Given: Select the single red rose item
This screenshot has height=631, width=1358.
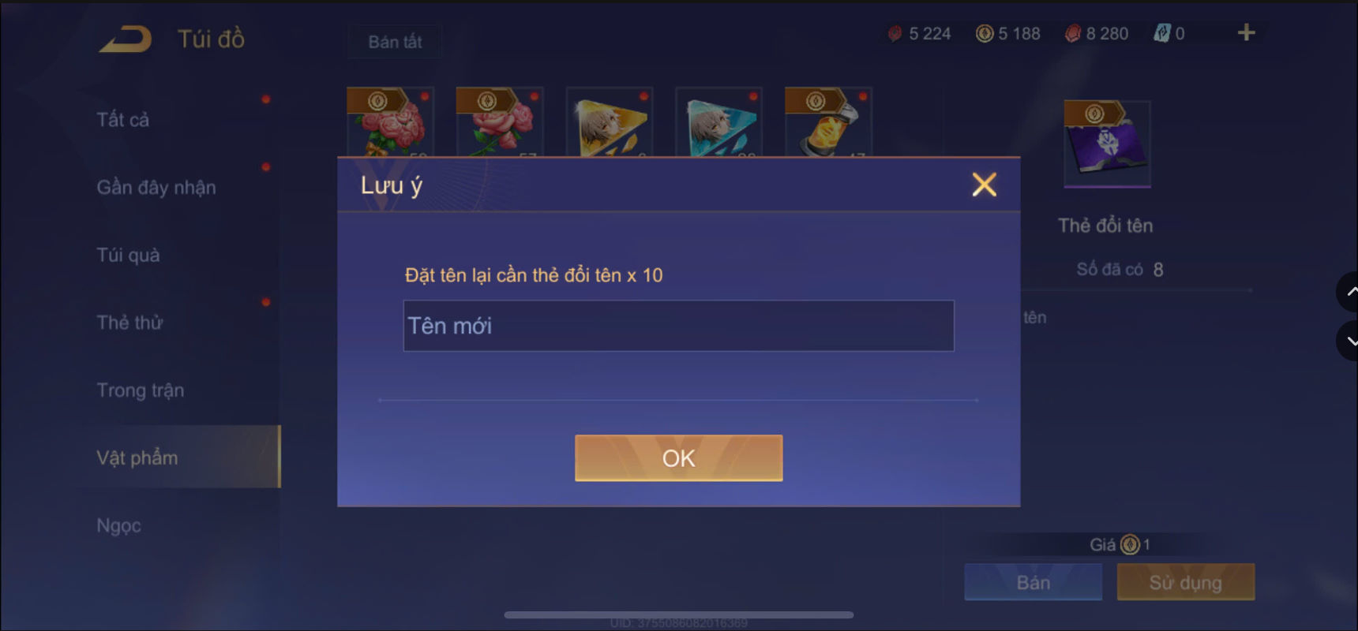Looking at the screenshot, I should [500, 121].
